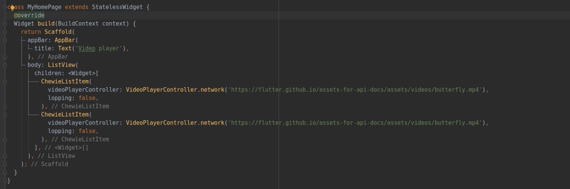Fold the first ChewieListItem( block in gutter
The height and width of the screenshot is (189, 570).
pos(5,81)
